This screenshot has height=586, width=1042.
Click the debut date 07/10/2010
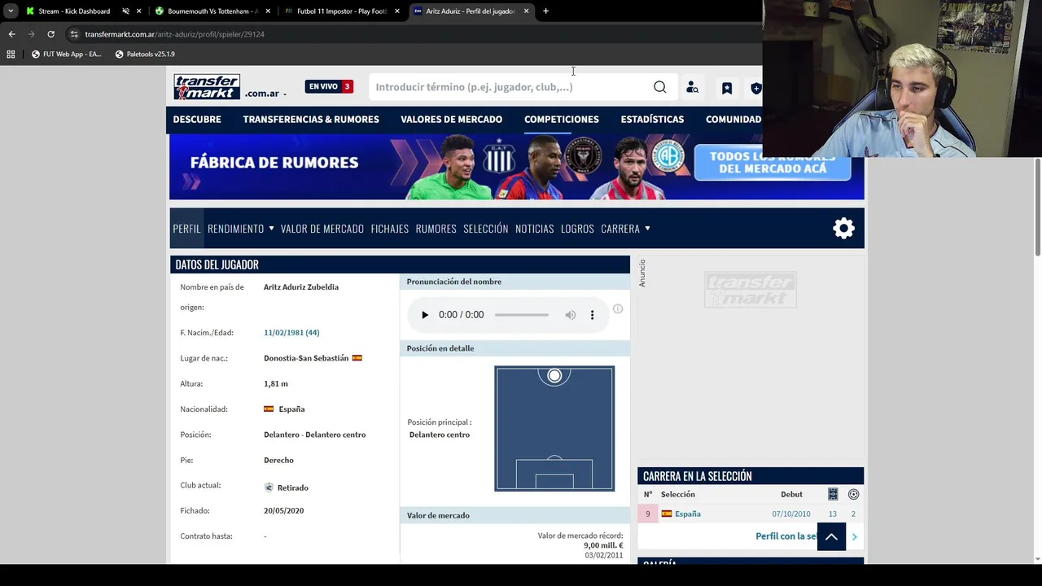(791, 514)
